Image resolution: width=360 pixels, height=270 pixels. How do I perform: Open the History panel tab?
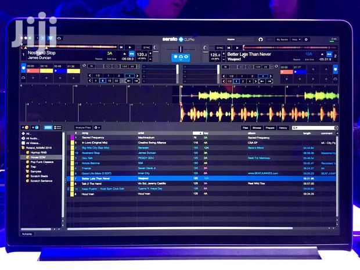[x=283, y=128]
